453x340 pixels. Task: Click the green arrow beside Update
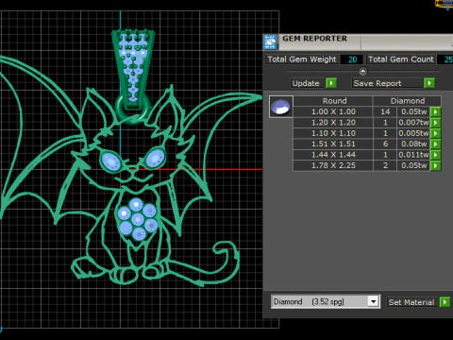click(331, 83)
